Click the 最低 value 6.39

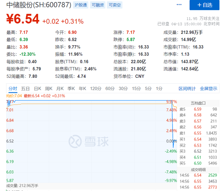click(x=24, y=40)
